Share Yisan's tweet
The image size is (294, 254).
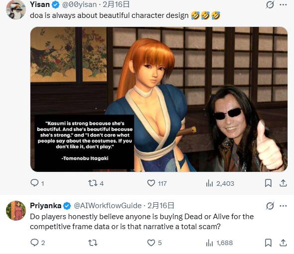click(x=283, y=183)
